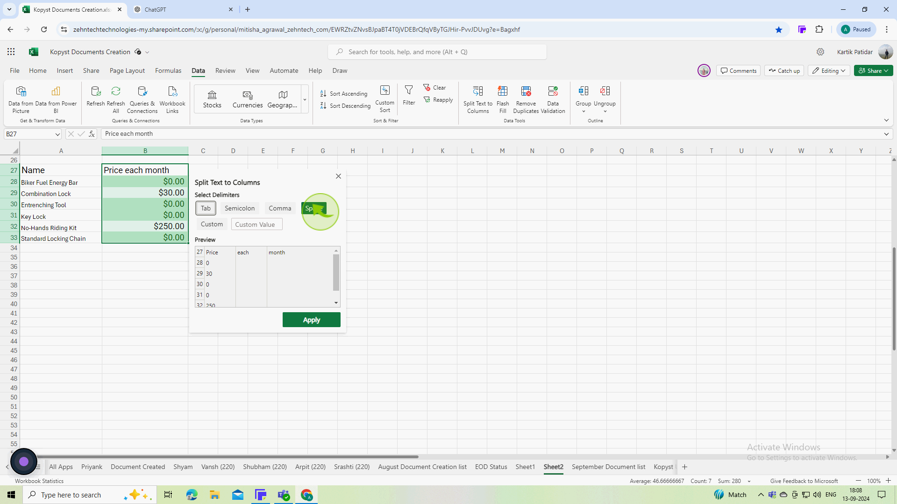Open the Share dropdown button
This screenshot has height=504, width=897.
(873, 70)
